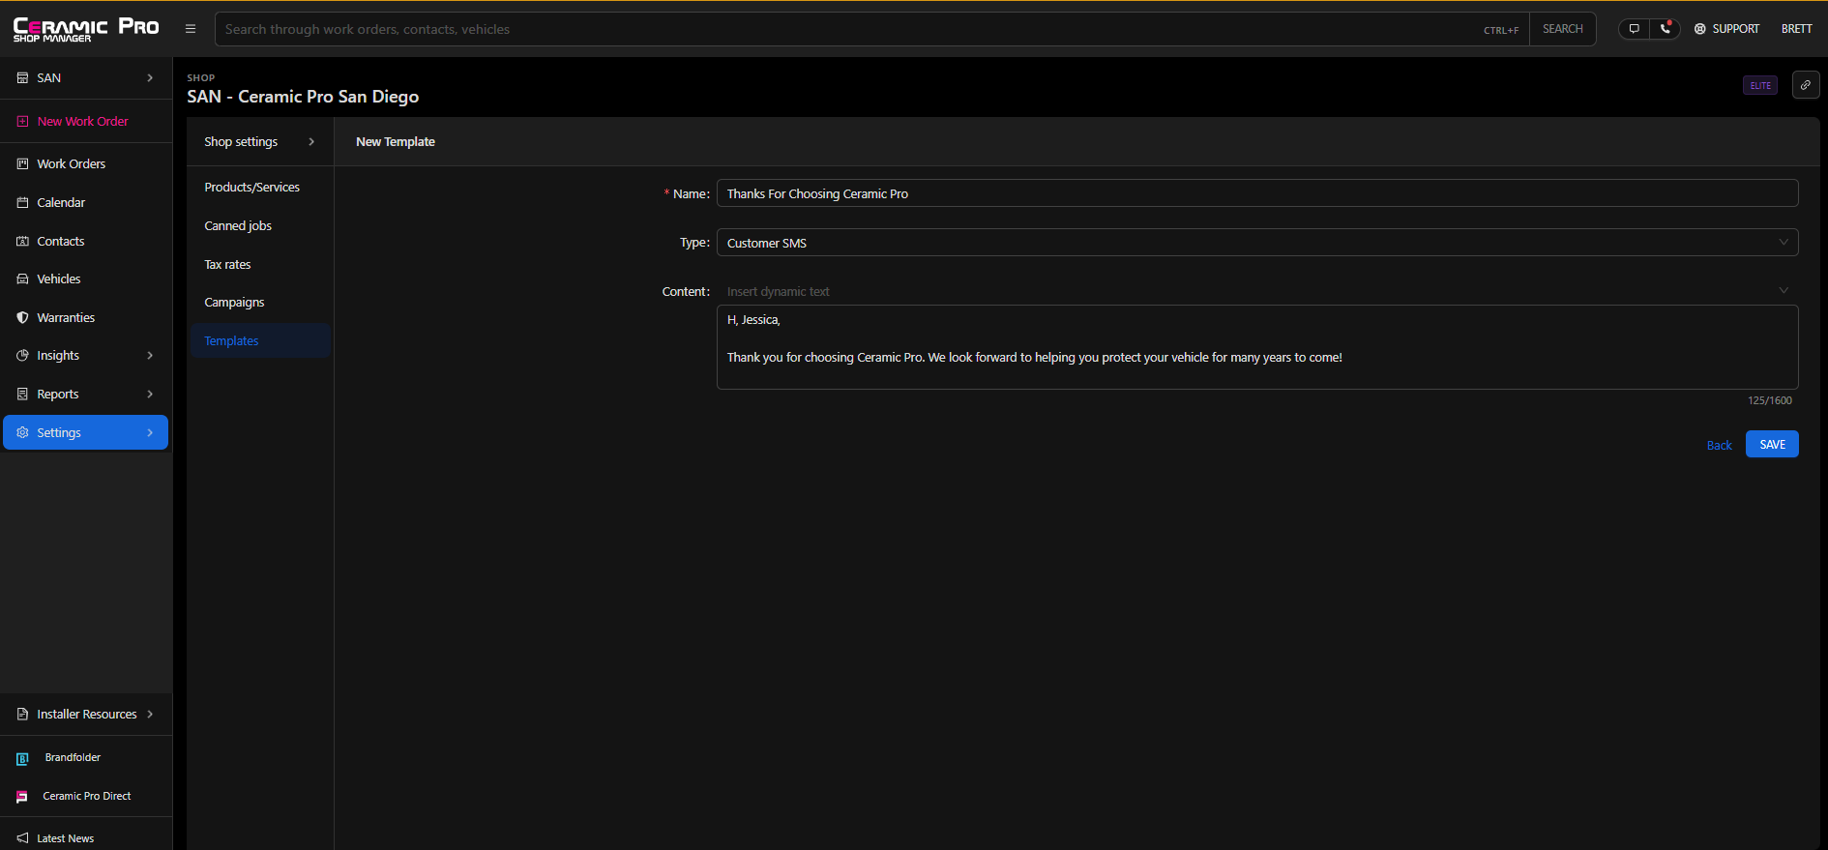Click the New Work Order plus icon
This screenshot has height=850, width=1828.
[x=22, y=122]
